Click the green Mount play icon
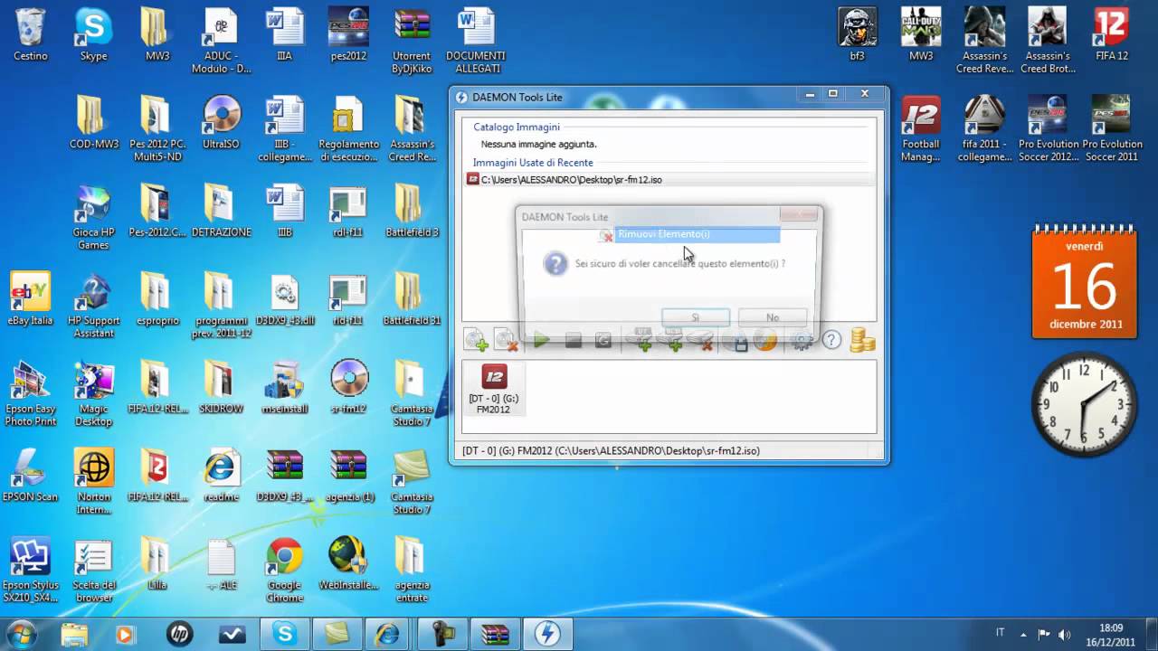 [x=541, y=340]
